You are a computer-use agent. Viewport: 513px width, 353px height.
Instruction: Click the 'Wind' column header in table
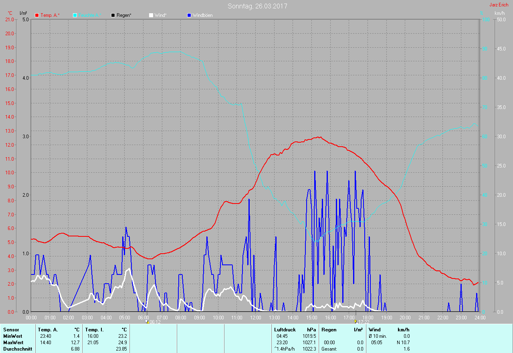[x=374, y=330]
